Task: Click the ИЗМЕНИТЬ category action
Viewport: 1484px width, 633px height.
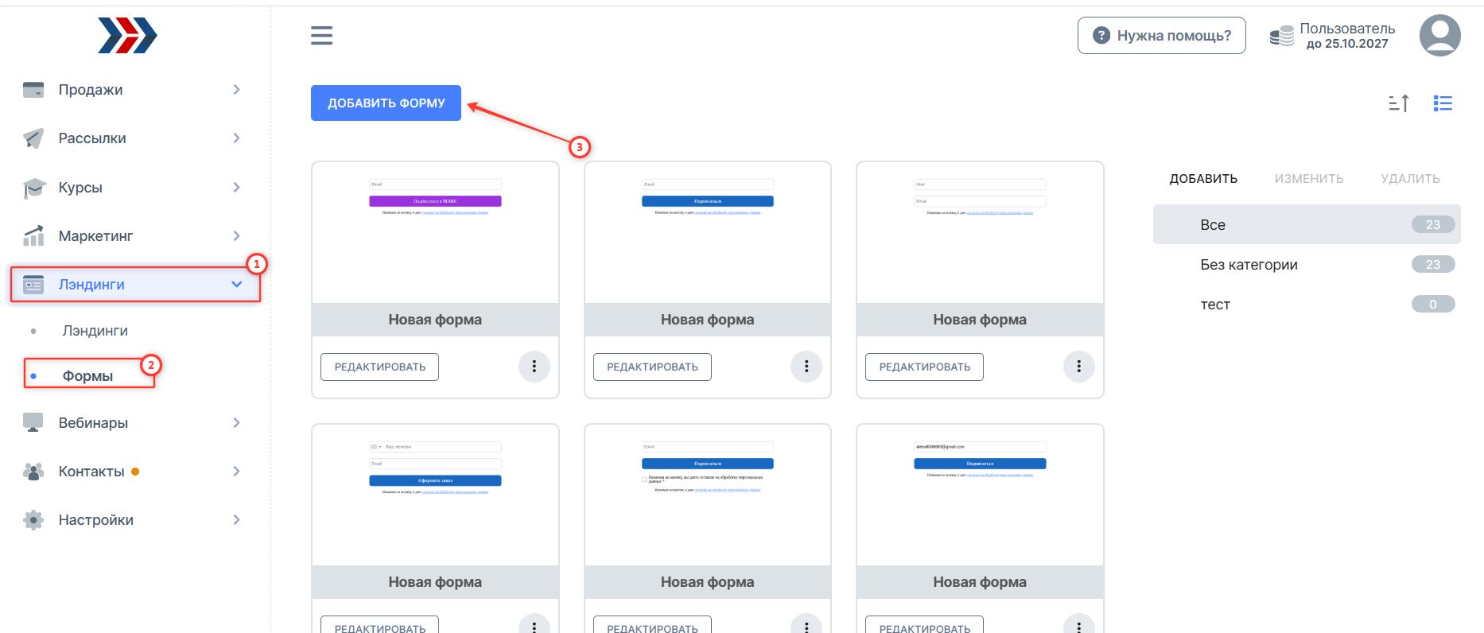Action: [x=1309, y=179]
